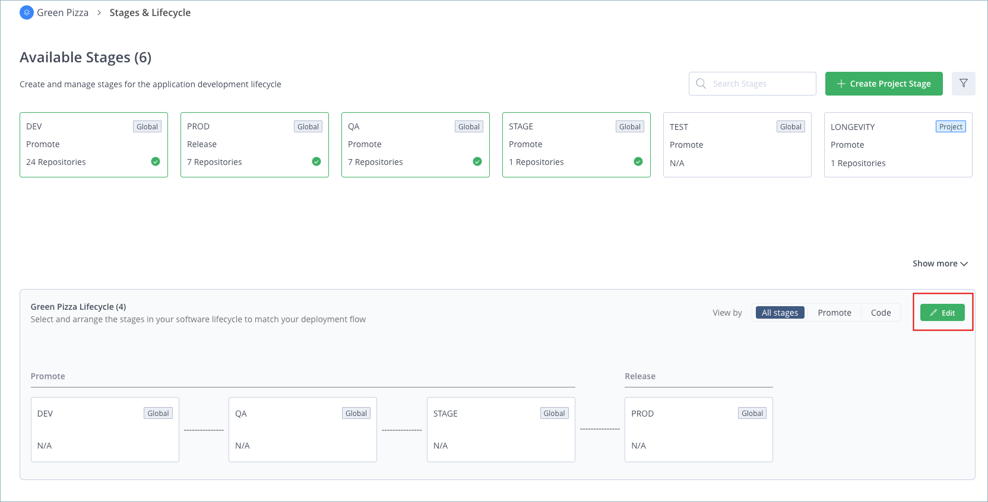Click the green checkmark on QA card

point(477,161)
